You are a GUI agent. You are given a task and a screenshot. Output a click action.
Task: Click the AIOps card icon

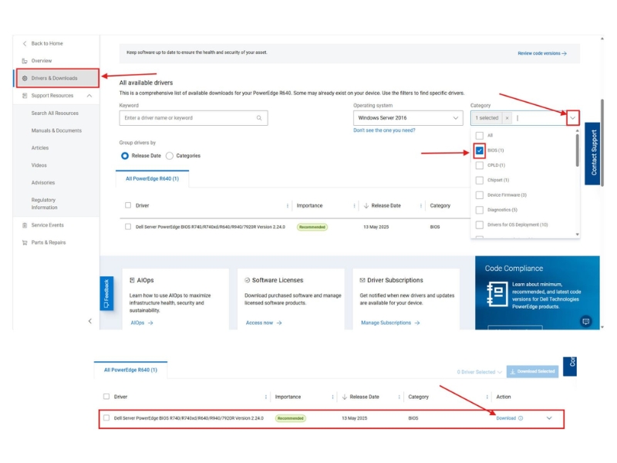click(132, 280)
